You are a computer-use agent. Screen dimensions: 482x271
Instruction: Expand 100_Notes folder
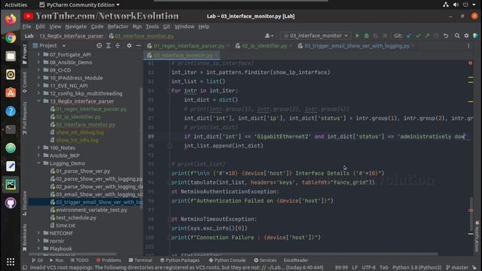tap(38, 148)
